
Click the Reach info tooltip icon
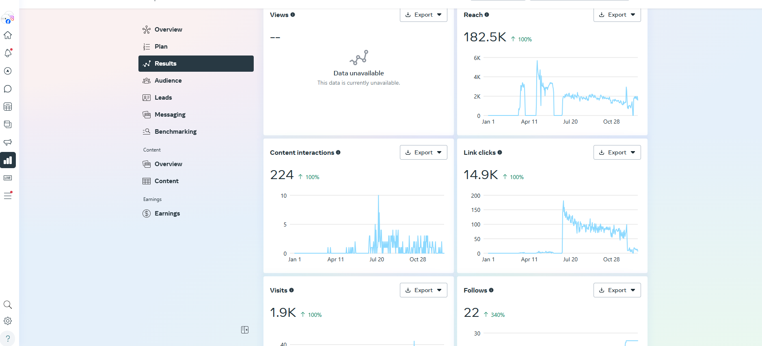click(x=487, y=15)
